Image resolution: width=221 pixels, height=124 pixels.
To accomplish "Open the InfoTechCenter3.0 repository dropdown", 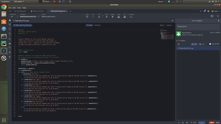I will tap(29, 17).
